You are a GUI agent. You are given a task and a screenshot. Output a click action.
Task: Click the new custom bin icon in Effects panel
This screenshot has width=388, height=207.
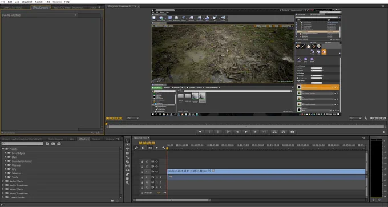pos(112,201)
